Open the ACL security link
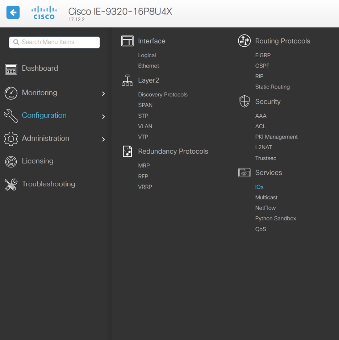This screenshot has width=339, height=340. (260, 126)
